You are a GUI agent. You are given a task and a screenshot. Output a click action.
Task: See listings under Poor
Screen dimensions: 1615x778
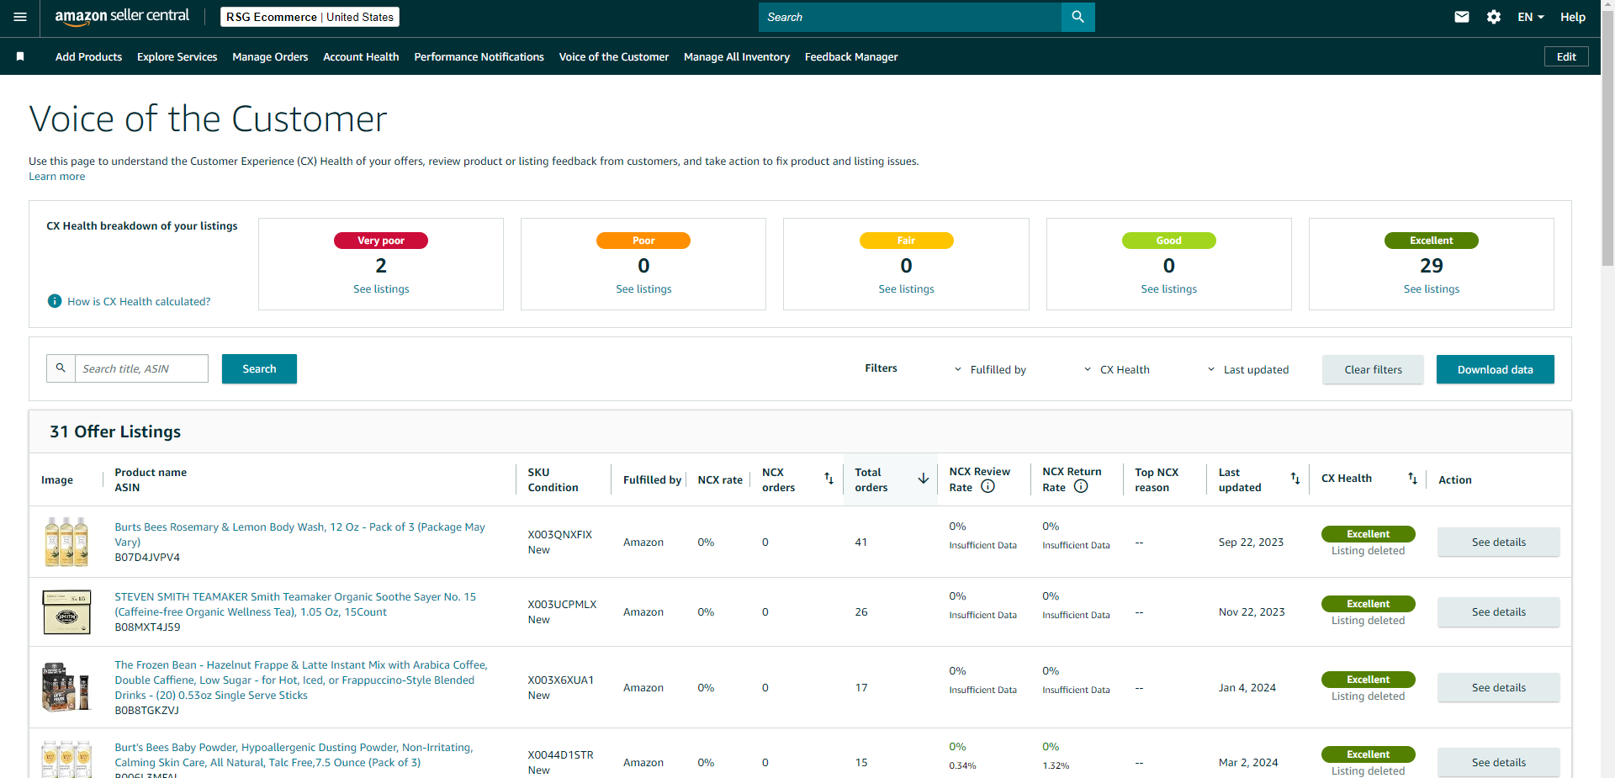pyautogui.click(x=643, y=289)
